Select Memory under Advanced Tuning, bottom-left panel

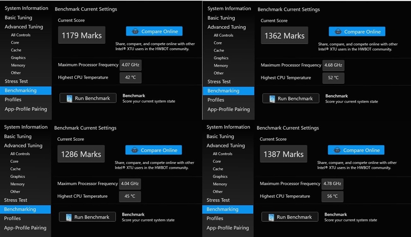click(x=17, y=184)
